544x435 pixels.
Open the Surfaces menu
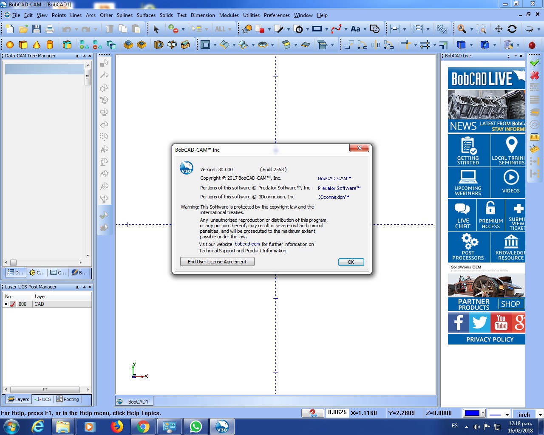point(146,15)
